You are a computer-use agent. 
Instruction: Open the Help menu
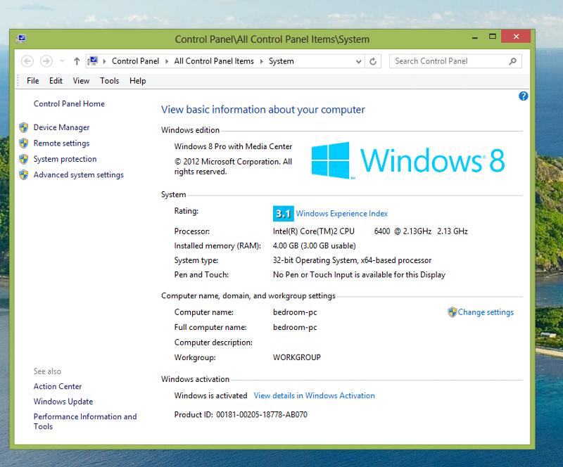point(137,81)
